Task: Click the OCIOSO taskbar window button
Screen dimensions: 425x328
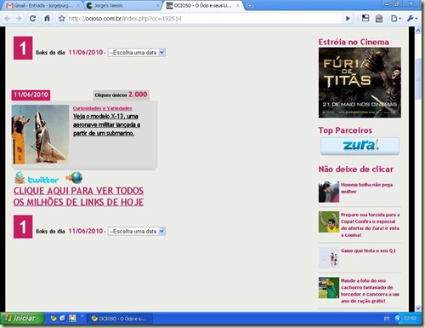Action: click(119, 319)
